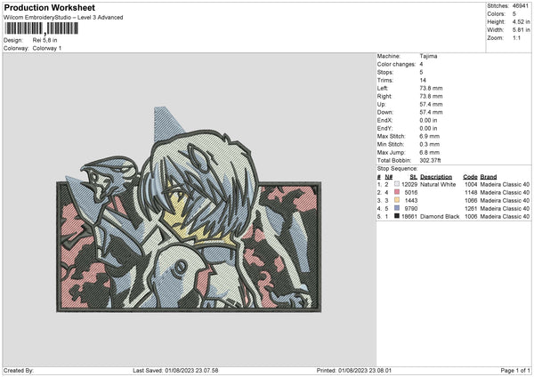534x377 pixels.
Task: Click the 'Brand' column header
Action: (x=489, y=177)
